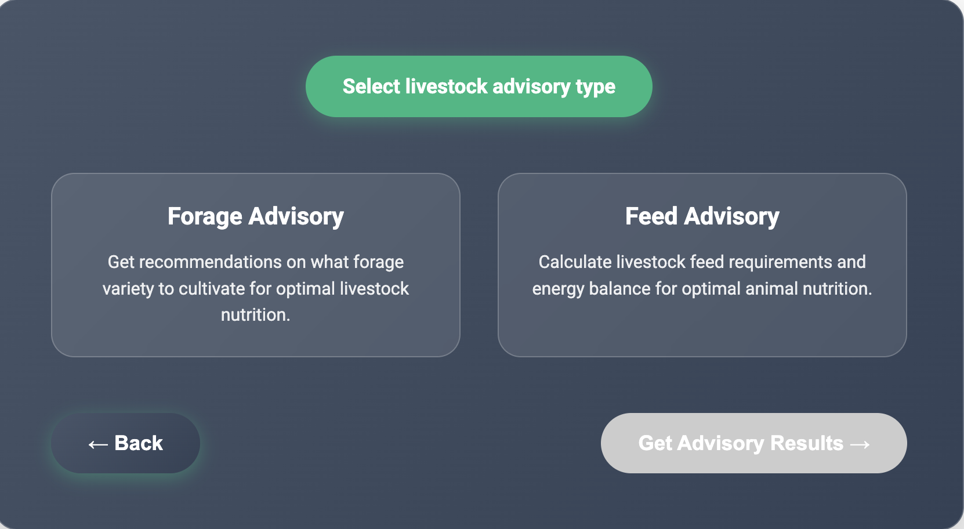Image resolution: width=964 pixels, height=529 pixels.
Task: Click the right arrow on Get Advisory Results
Action: (860, 444)
